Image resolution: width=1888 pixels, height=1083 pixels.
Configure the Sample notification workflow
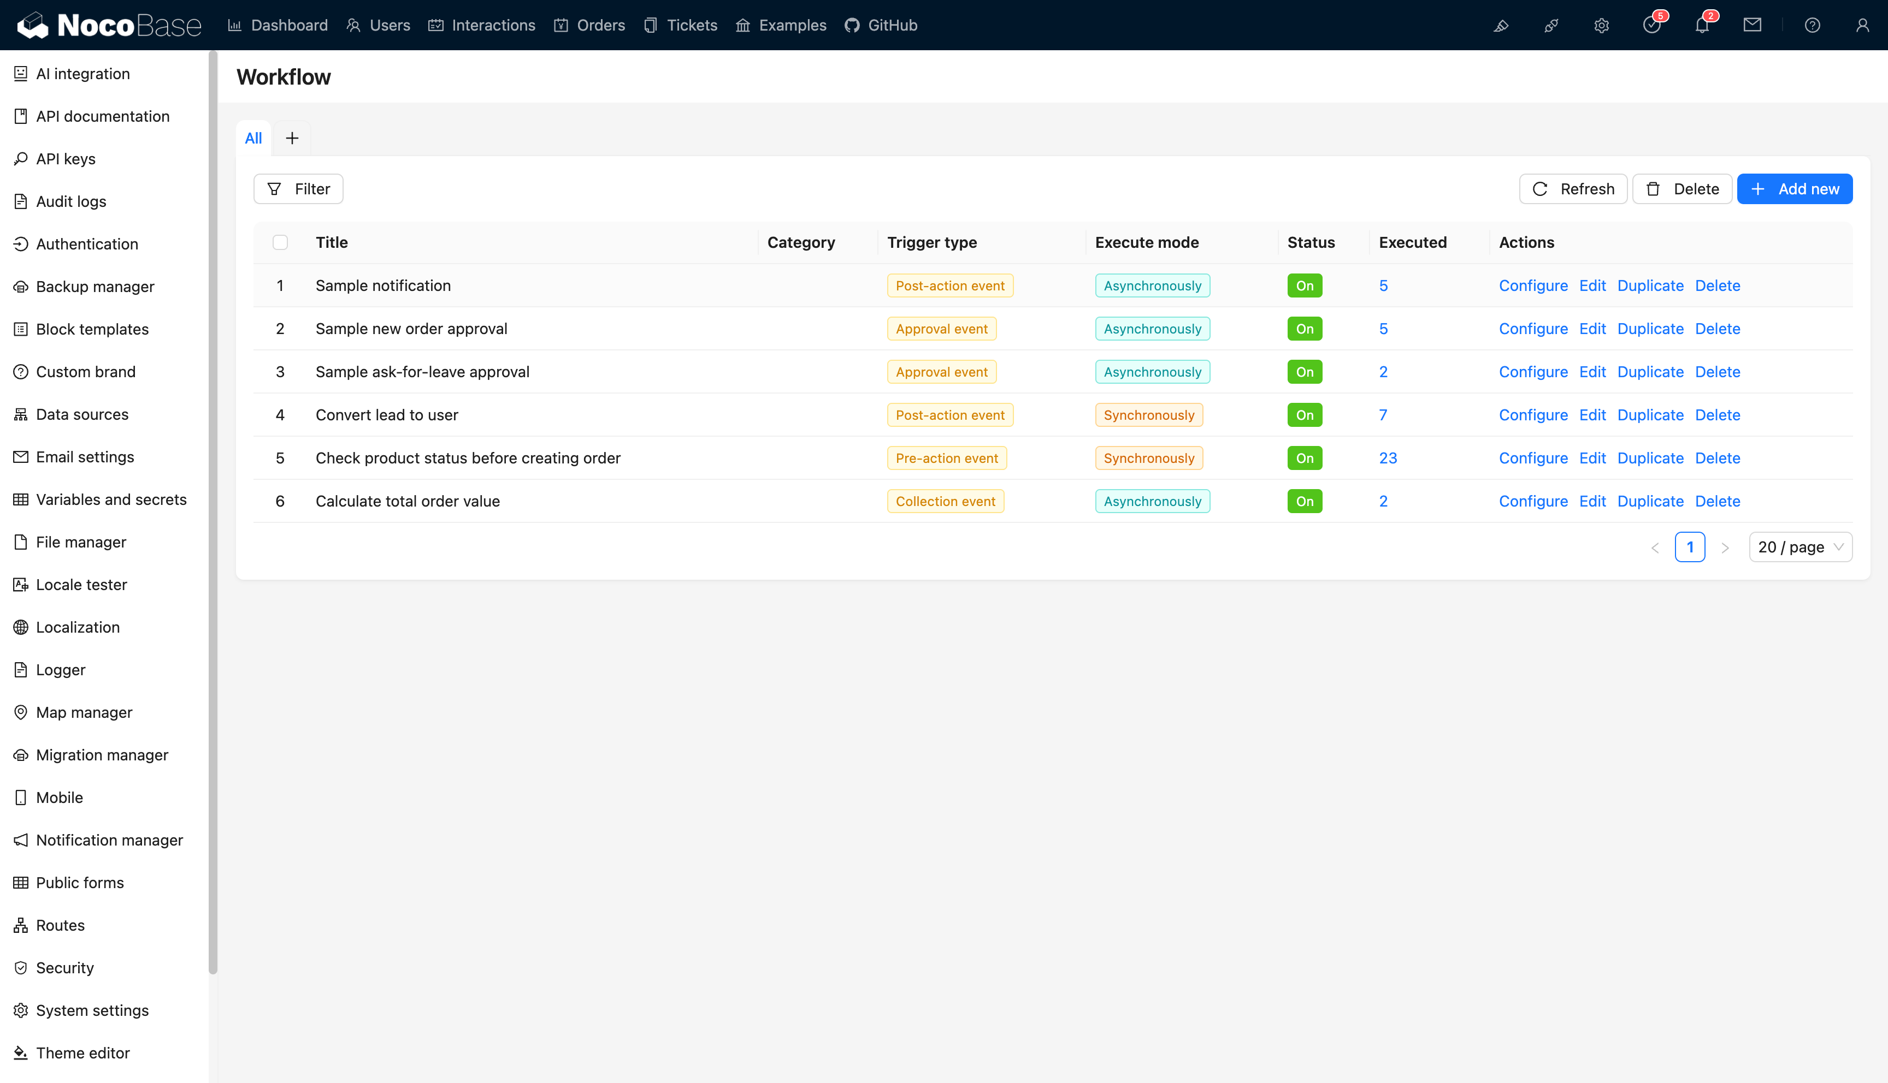tap(1533, 285)
